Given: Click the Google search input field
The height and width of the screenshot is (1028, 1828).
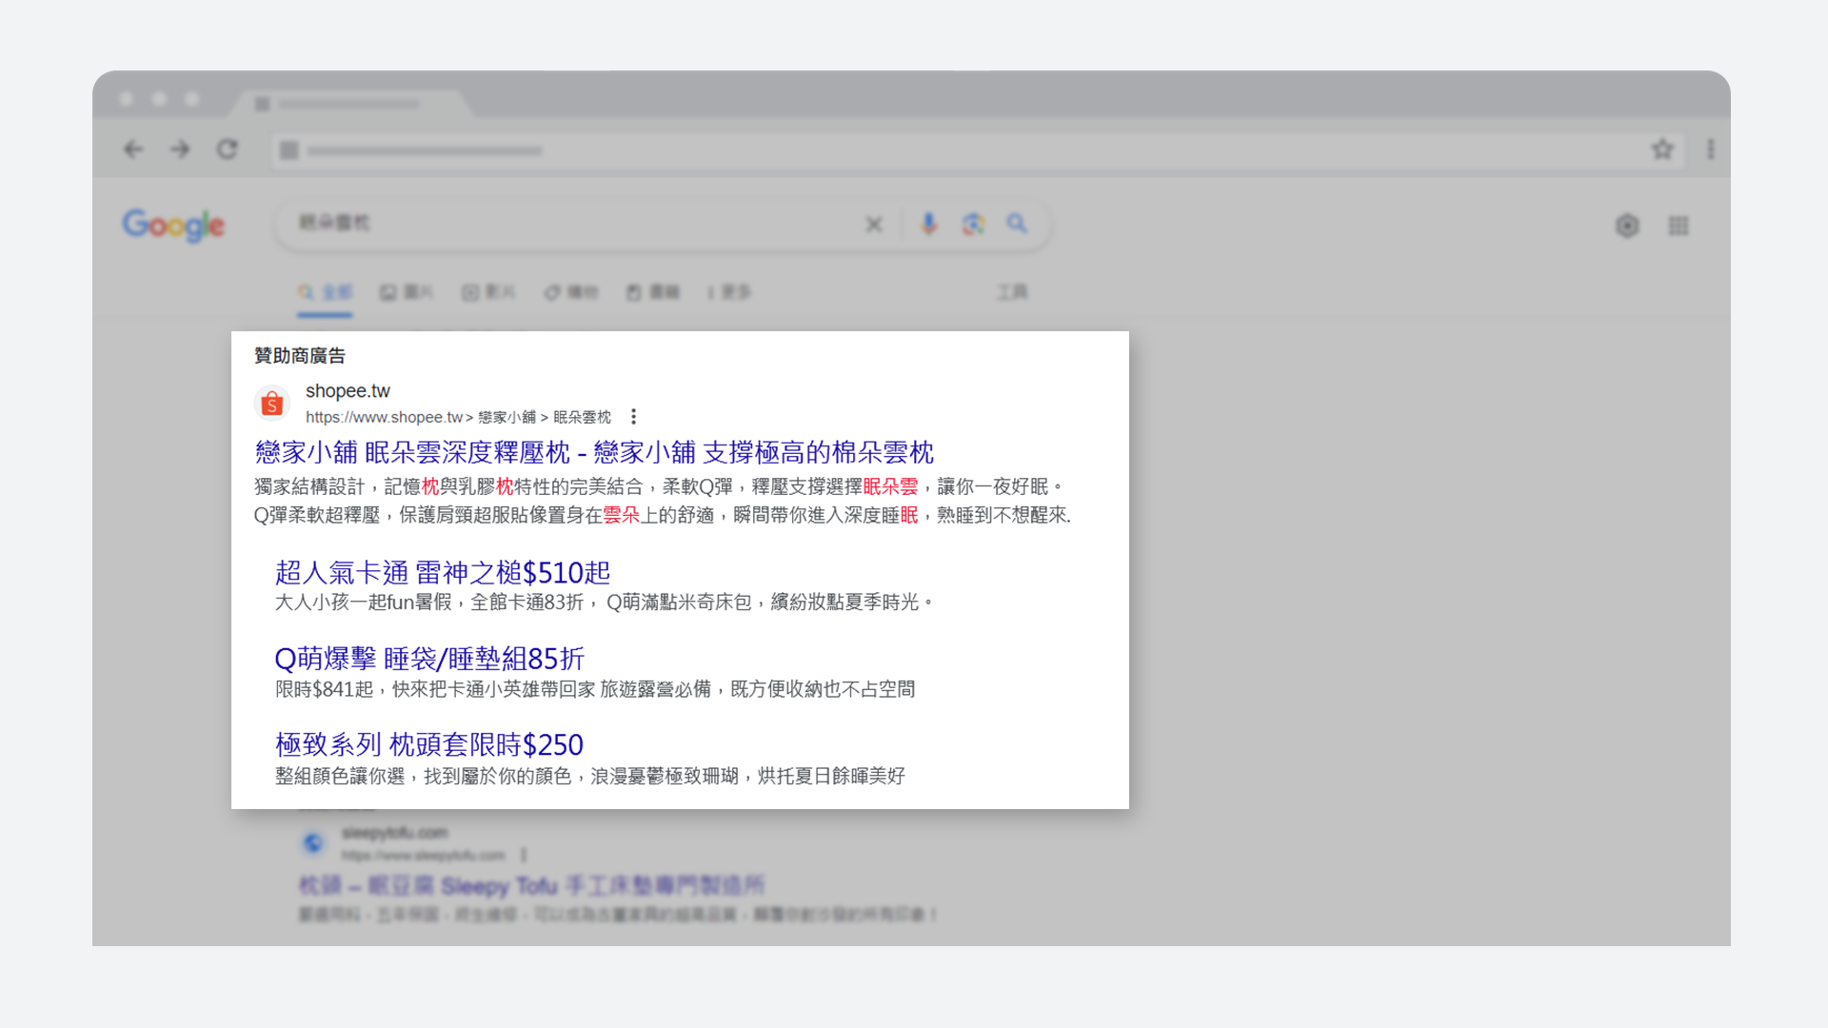Looking at the screenshot, I should tap(571, 224).
